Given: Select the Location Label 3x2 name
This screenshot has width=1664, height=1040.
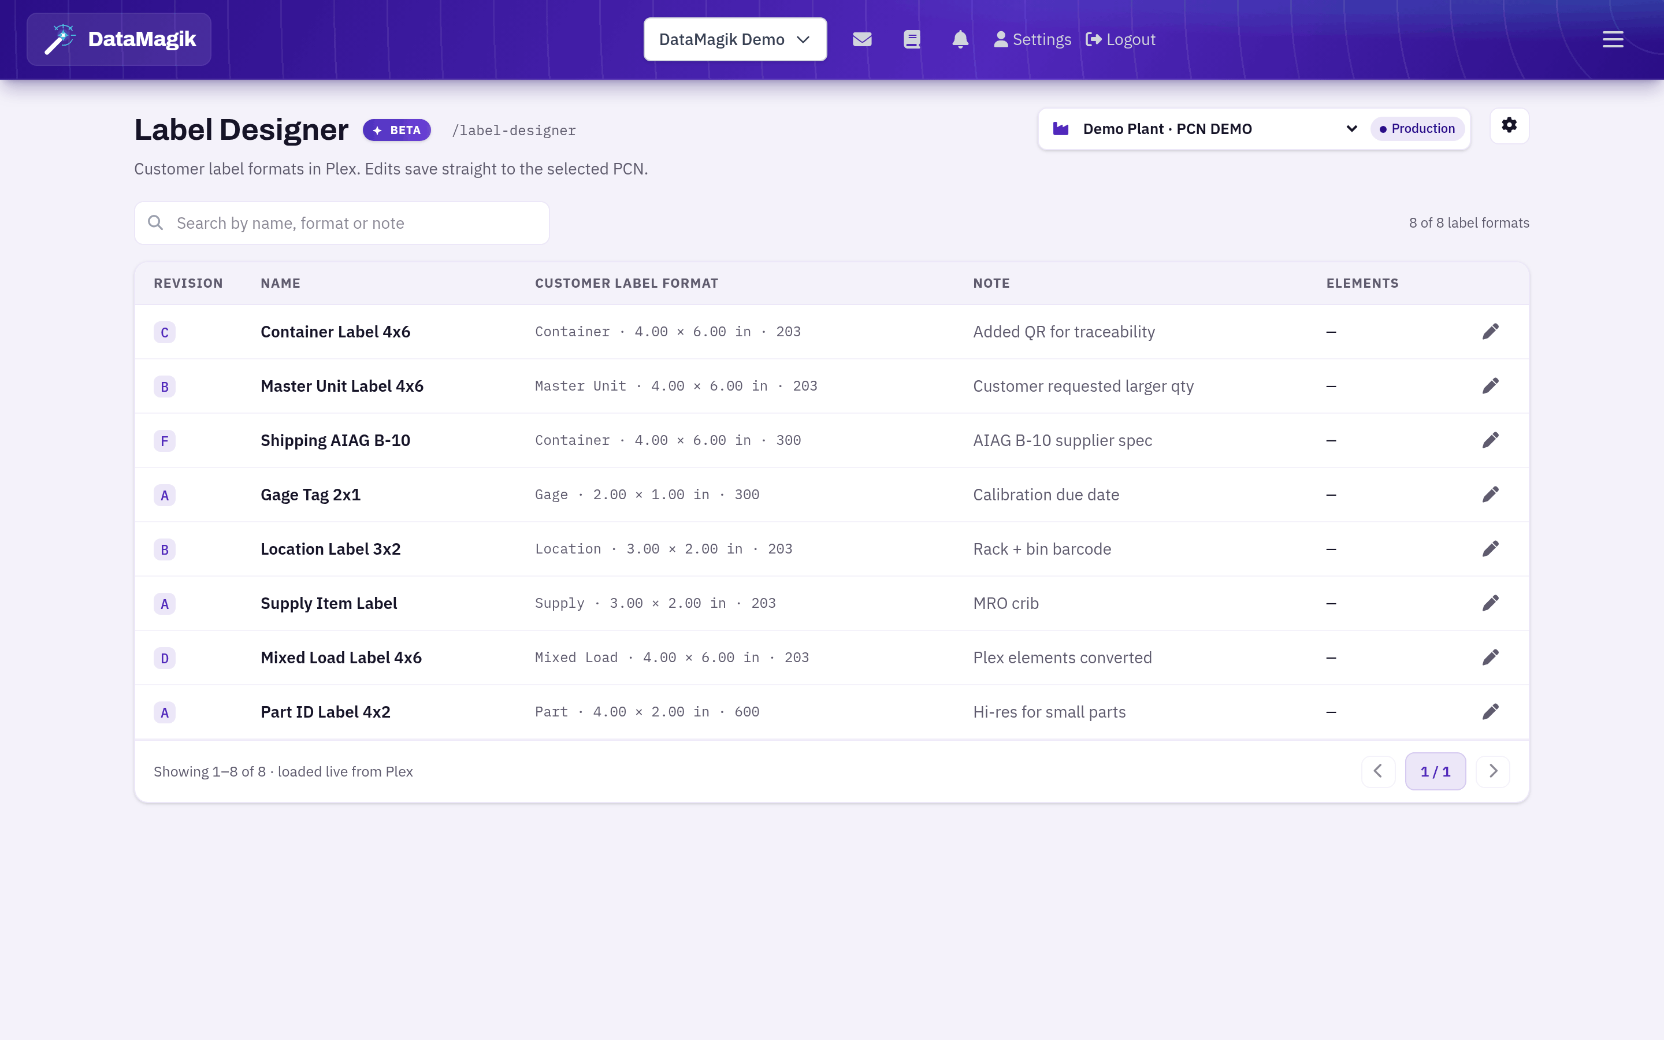Looking at the screenshot, I should 330,549.
